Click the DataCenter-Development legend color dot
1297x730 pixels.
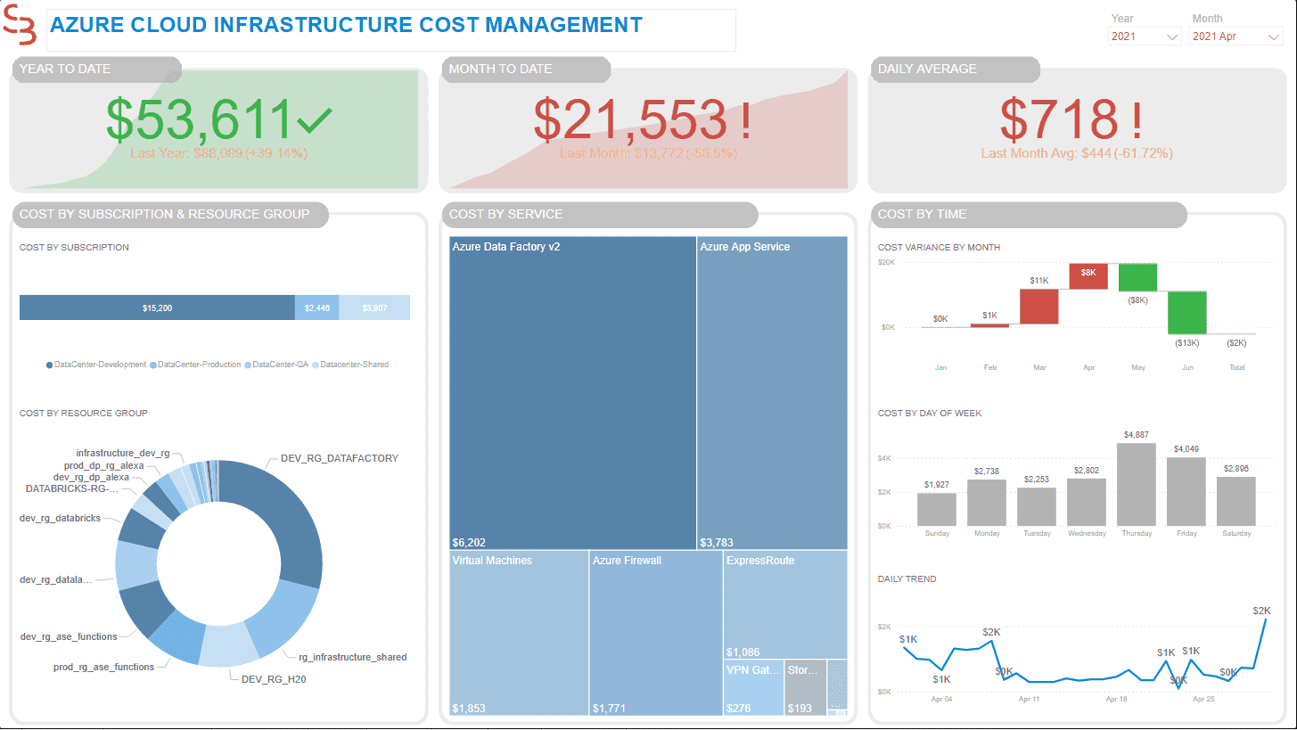click(x=50, y=365)
